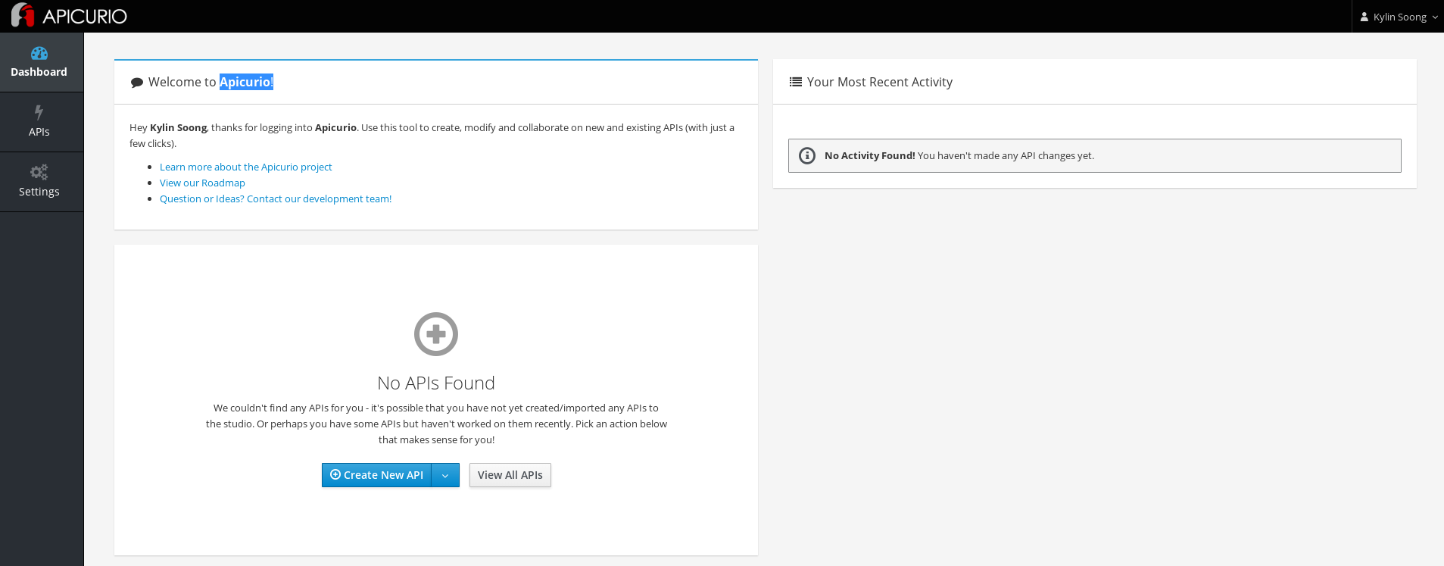Open Contact our development team link
The height and width of the screenshot is (566, 1444).
coord(276,199)
